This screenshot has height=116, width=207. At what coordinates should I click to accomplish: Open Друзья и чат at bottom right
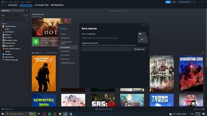pos(199,109)
